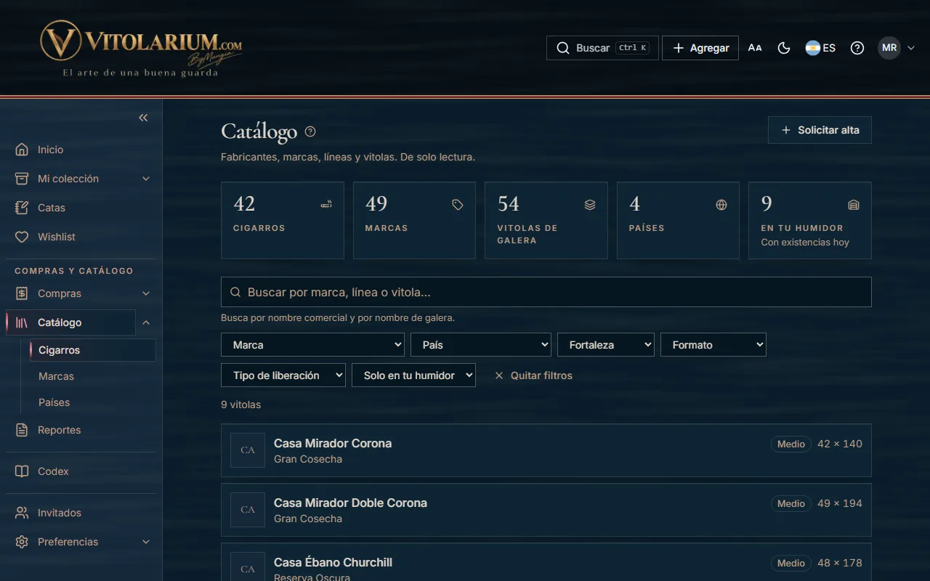Click the globe icon on Países card
Viewport: 930px width, 581px height.
(721, 205)
